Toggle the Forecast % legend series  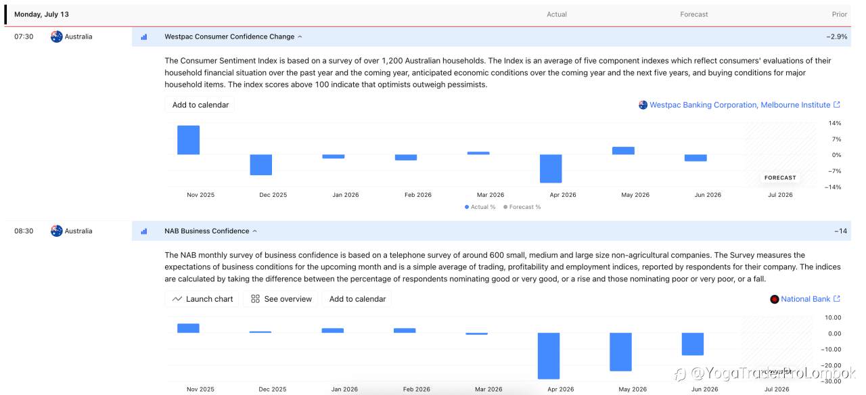coord(522,207)
